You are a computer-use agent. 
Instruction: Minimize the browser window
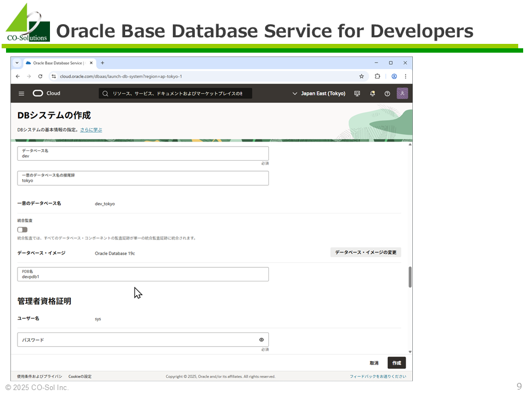pyautogui.click(x=377, y=63)
